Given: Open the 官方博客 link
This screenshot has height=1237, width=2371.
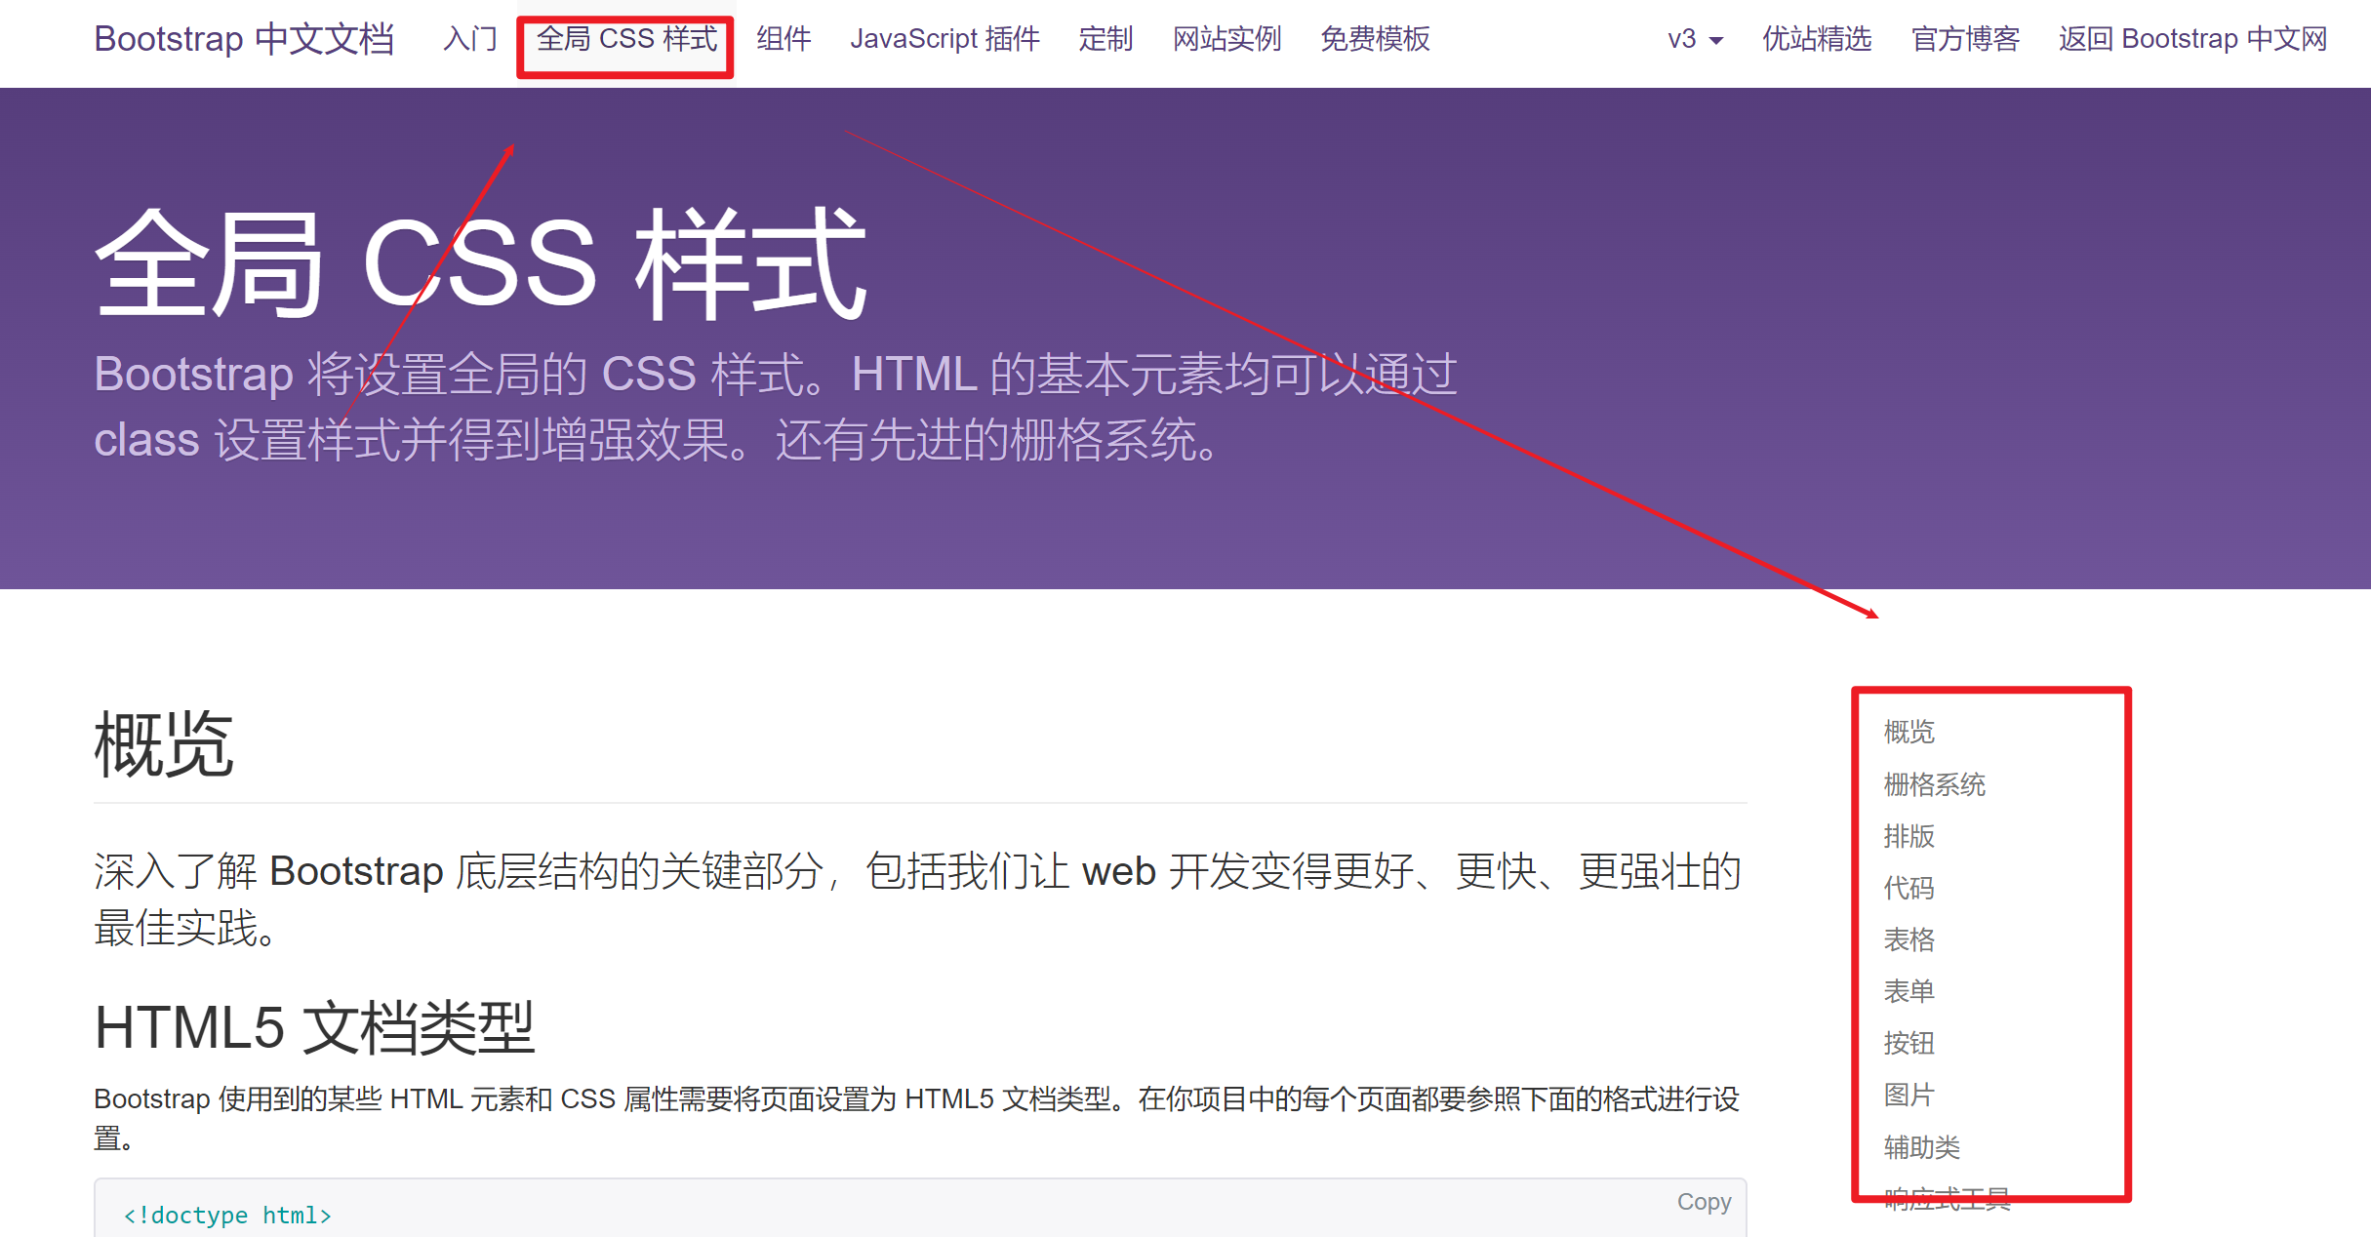Looking at the screenshot, I should [x=1965, y=39].
